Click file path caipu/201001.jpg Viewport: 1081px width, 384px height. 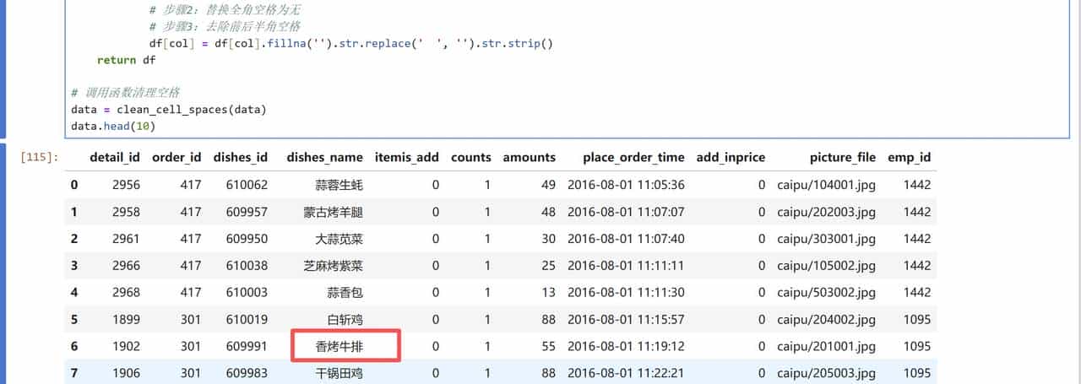[x=827, y=347]
